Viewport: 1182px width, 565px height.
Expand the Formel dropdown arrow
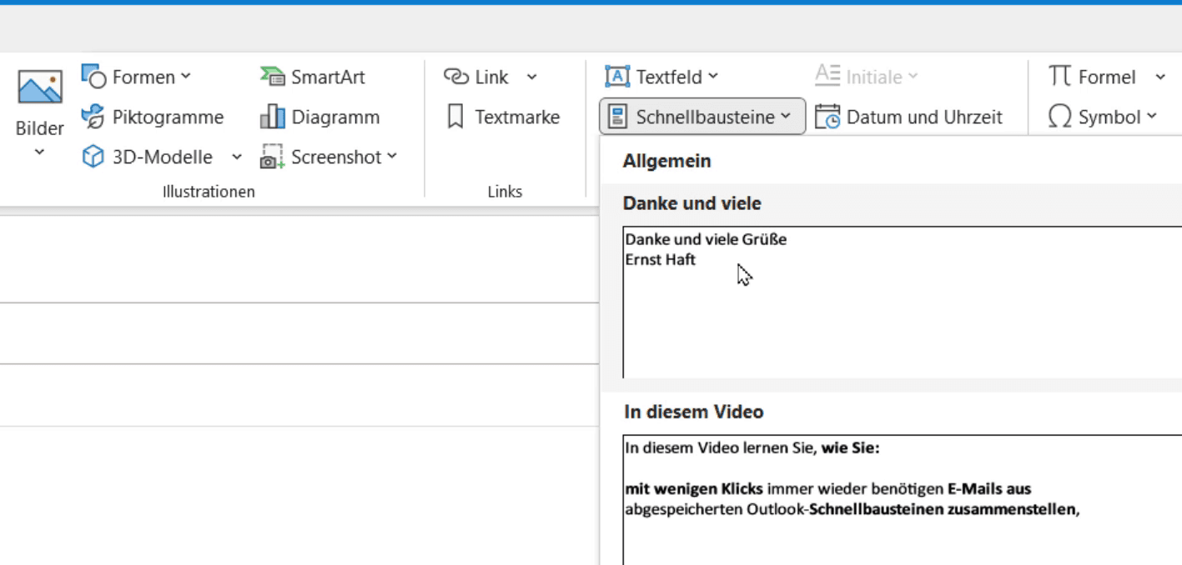(x=1159, y=77)
